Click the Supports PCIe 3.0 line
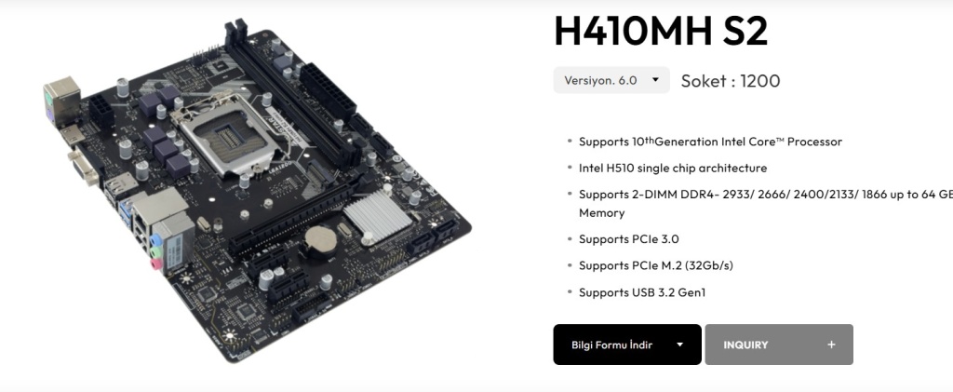Screen dimensions: 953x392 pyautogui.click(x=628, y=239)
